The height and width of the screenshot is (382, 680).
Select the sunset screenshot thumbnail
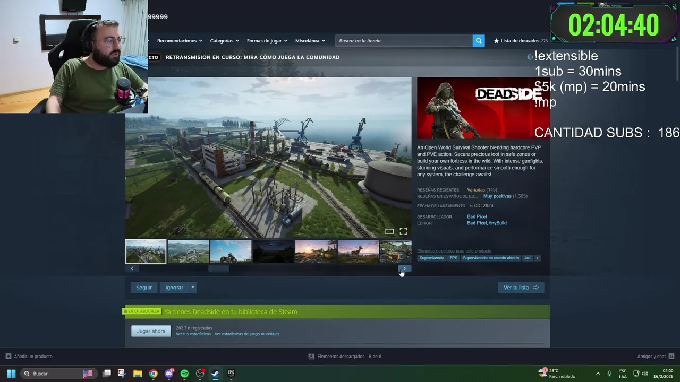point(316,251)
